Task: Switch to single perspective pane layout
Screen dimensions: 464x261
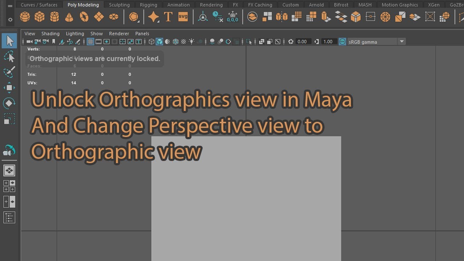Action: (9, 170)
